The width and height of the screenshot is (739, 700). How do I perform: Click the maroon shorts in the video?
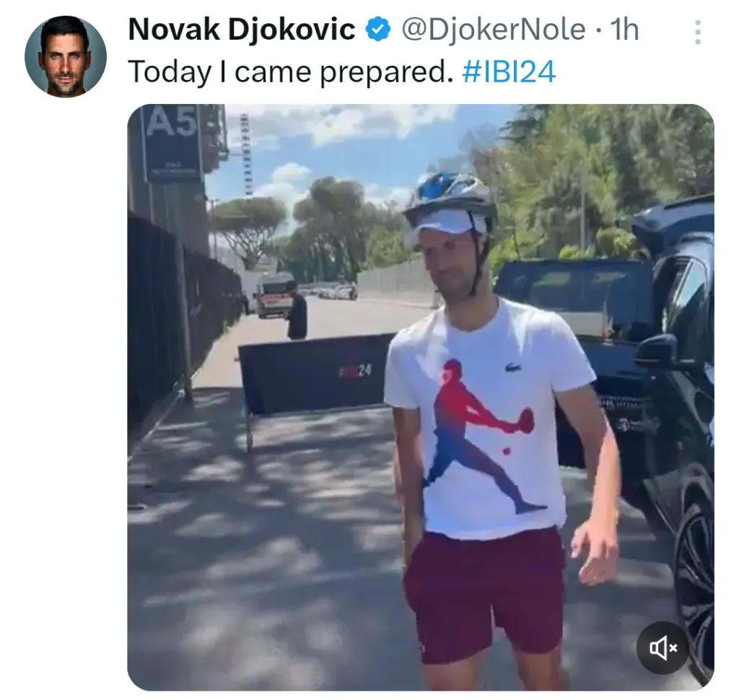coord(486,595)
